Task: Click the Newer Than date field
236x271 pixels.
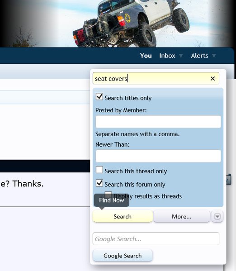Action: pos(158,156)
